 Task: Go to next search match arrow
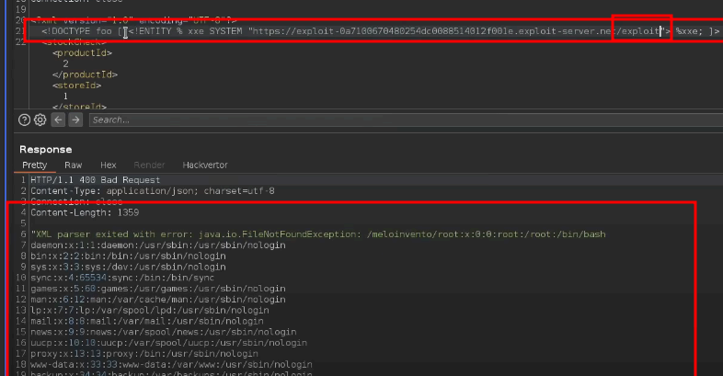tap(75, 120)
